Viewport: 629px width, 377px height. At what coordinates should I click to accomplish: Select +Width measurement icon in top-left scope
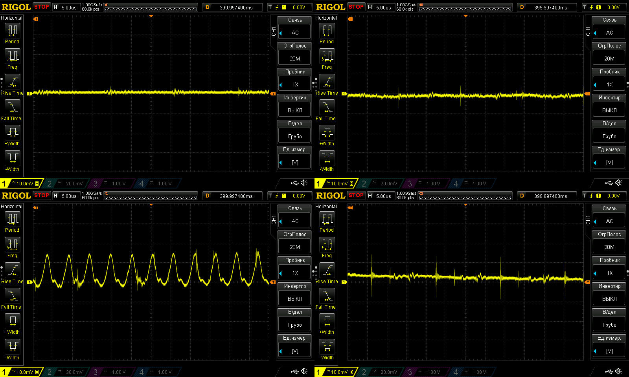pyautogui.click(x=13, y=132)
